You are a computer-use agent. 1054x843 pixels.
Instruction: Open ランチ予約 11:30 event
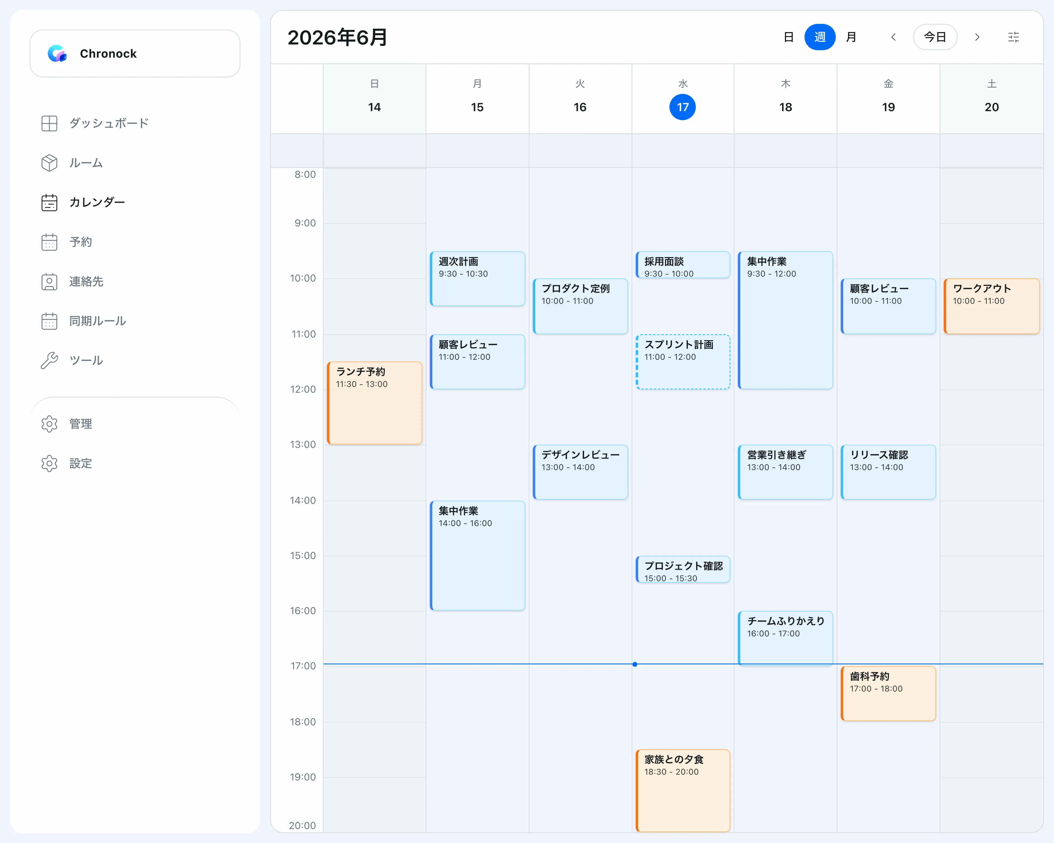(374, 403)
